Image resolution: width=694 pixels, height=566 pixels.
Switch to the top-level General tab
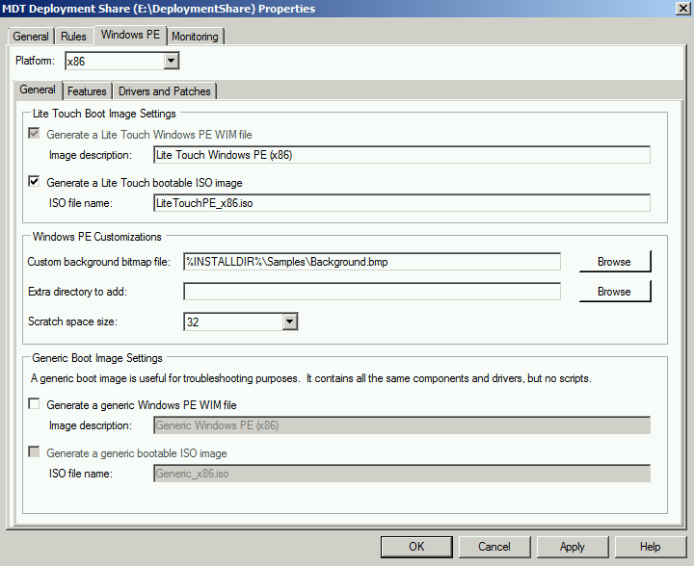[31, 37]
